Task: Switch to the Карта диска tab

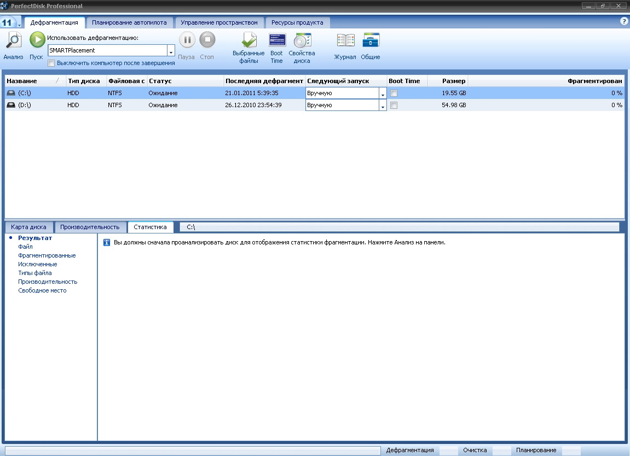Action: point(28,227)
